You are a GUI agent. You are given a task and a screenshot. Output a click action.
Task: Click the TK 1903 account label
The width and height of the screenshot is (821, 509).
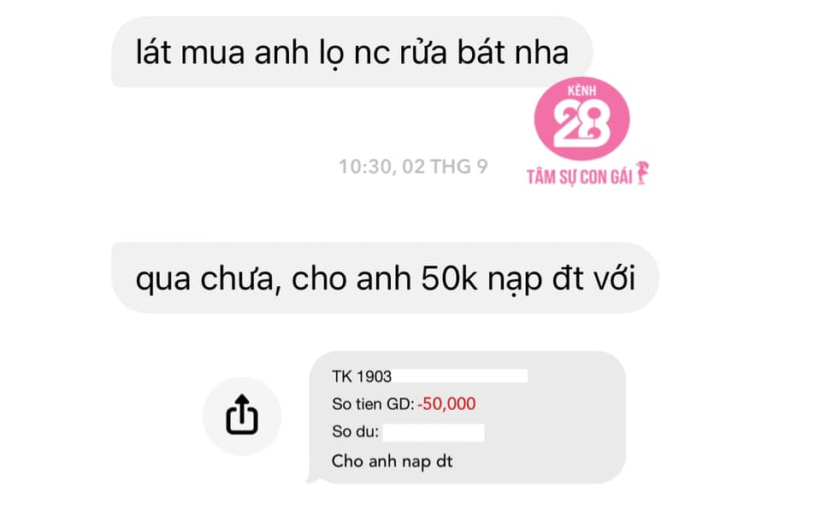(x=362, y=376)
